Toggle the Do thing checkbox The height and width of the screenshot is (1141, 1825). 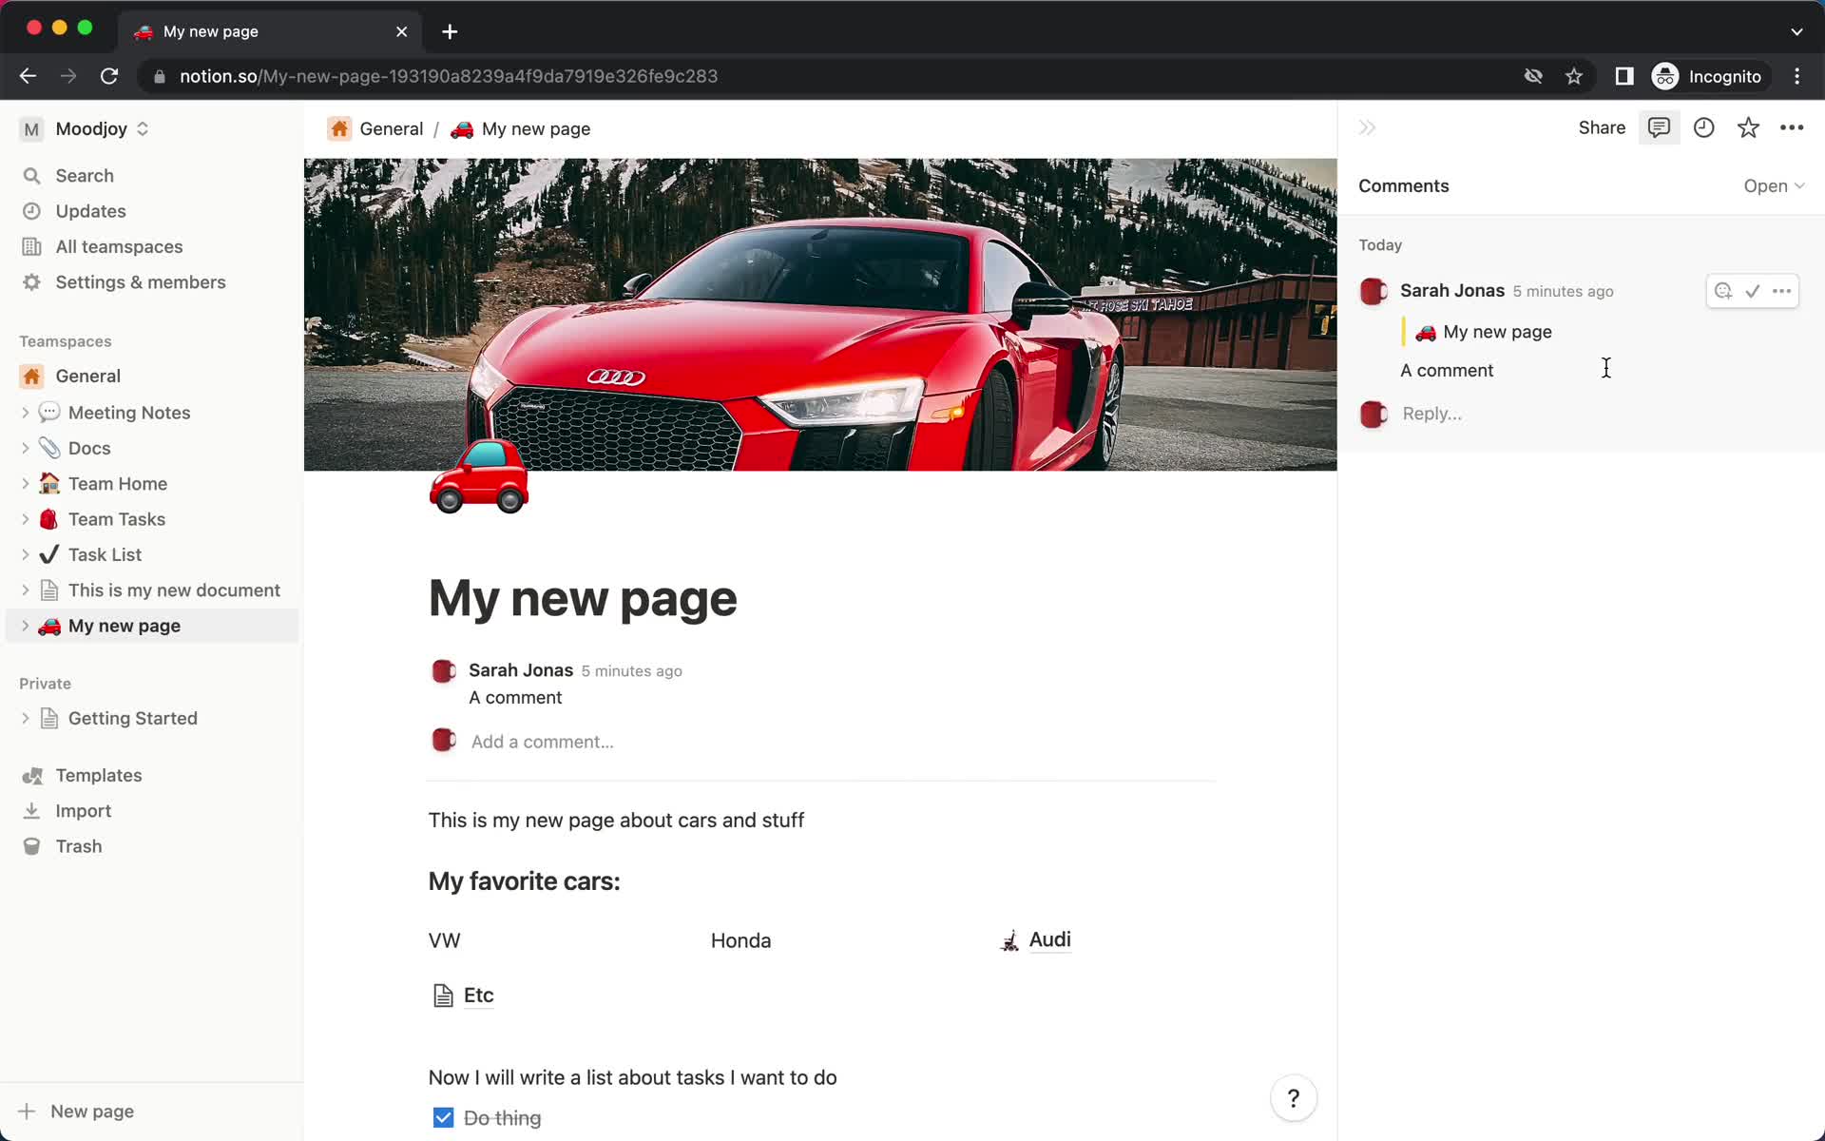point(444,1117)
